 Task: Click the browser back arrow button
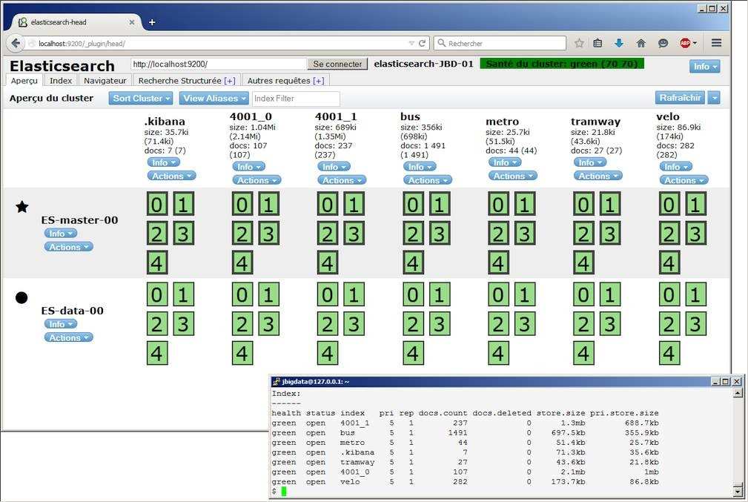click(16, 43)
